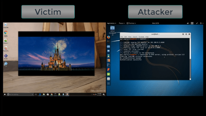Open Notepad++ desktop shortcut
This screenshot has width=206, height=116.
(6, 41)
